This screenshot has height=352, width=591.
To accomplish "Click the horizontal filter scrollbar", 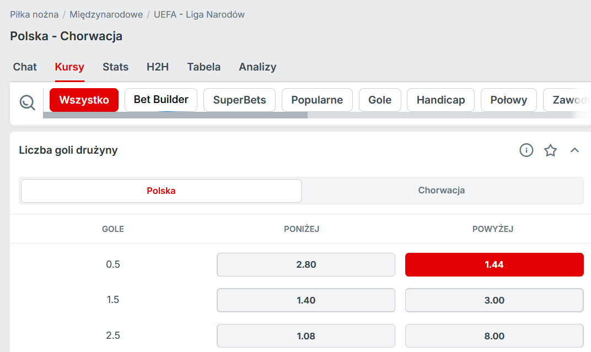I will tap(175, 115).
